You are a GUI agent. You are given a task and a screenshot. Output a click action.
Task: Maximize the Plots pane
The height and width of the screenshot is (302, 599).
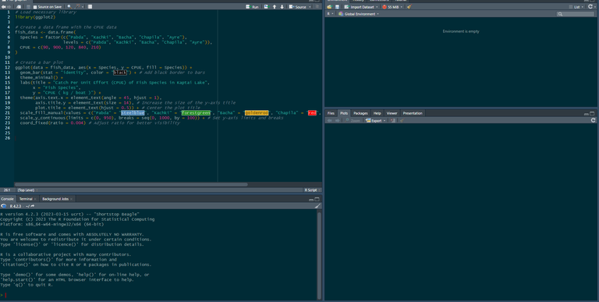tap(592, 113)
